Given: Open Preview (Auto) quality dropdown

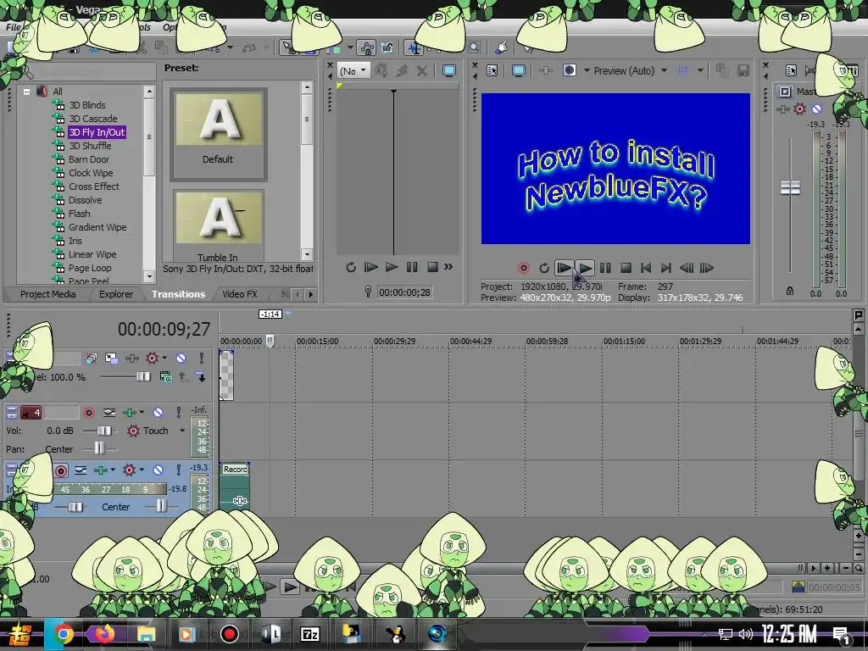Looking at the screenshot, I should tap(665, 70).
